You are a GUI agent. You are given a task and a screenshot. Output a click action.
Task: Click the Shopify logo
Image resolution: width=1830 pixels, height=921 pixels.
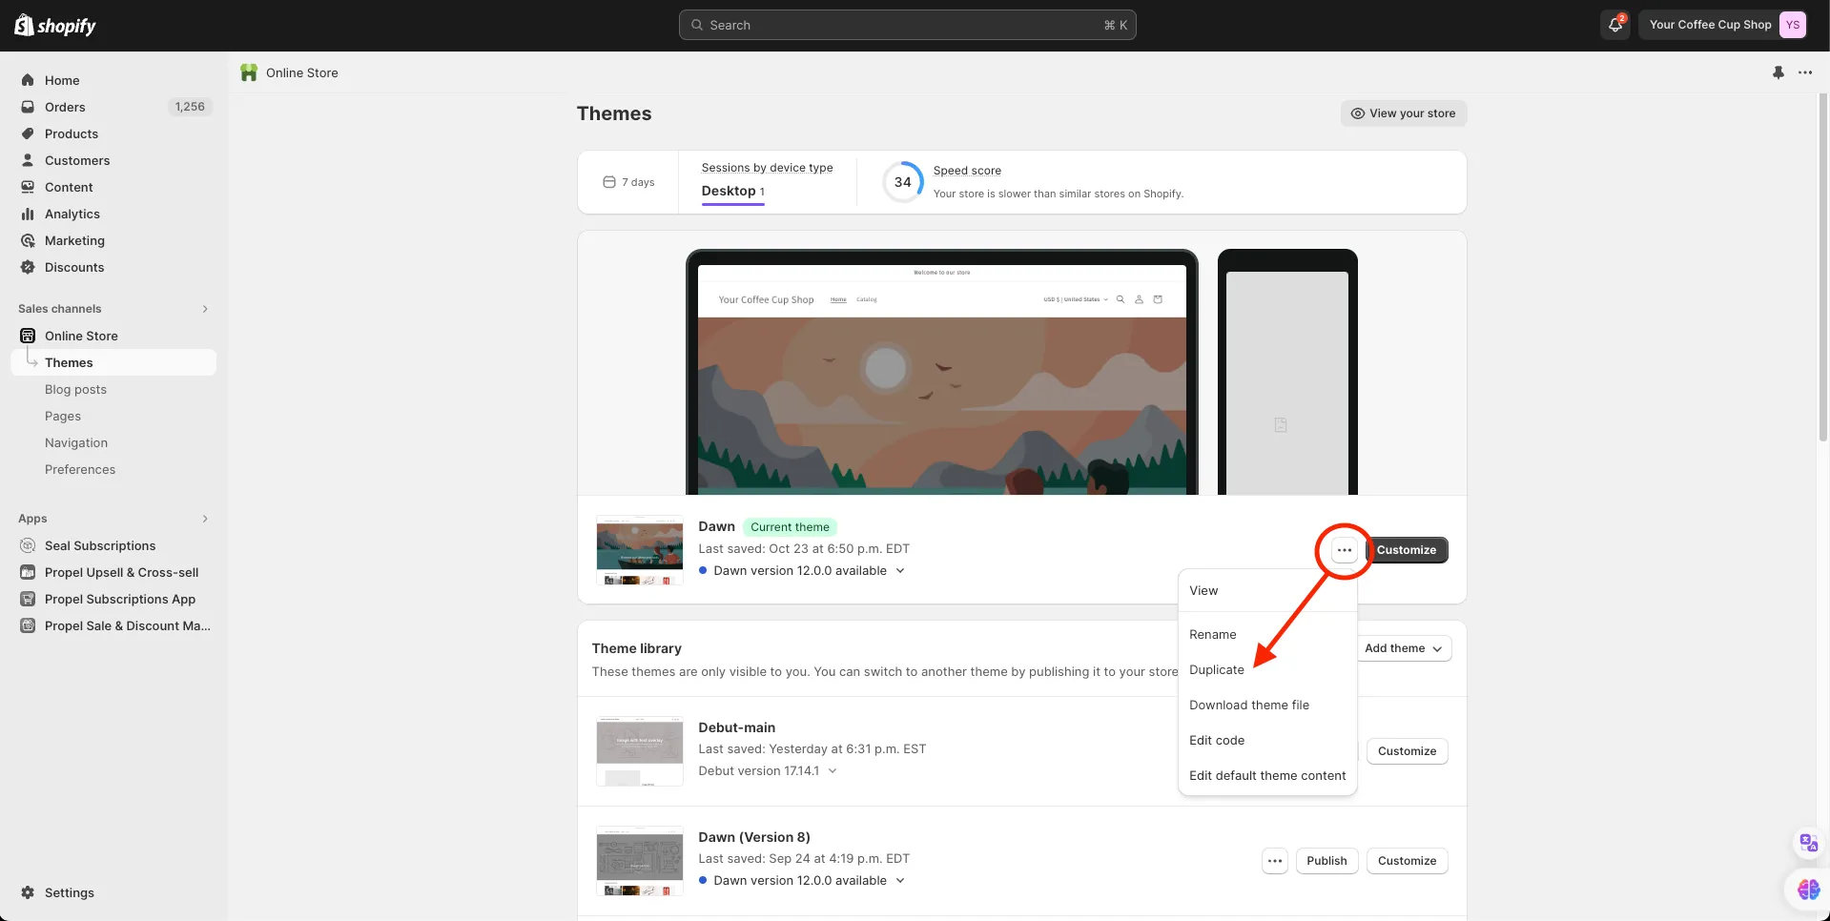(x=55, y=26)
